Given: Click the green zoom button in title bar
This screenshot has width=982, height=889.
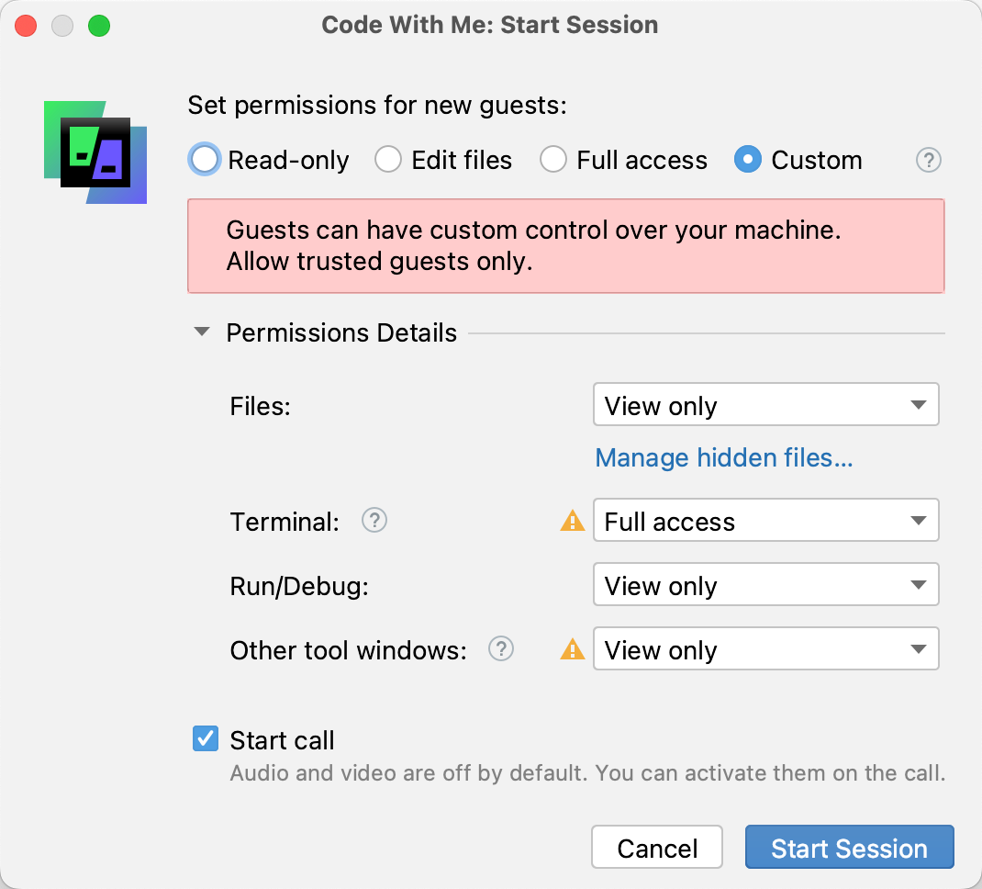Looking at the screenshot, I should pyautogui.click(x=99, y=26).
